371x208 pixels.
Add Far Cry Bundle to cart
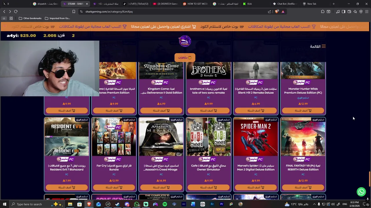click(114, 187)
